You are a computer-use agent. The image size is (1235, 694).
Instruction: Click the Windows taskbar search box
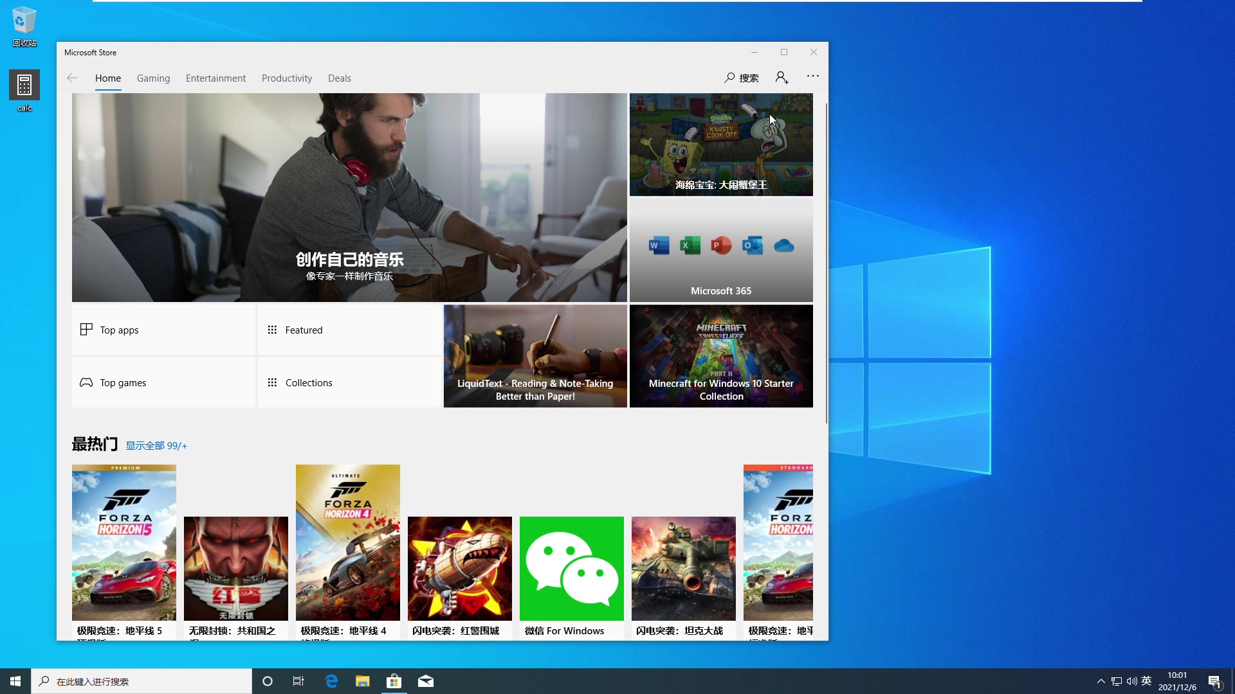[142, 681]
